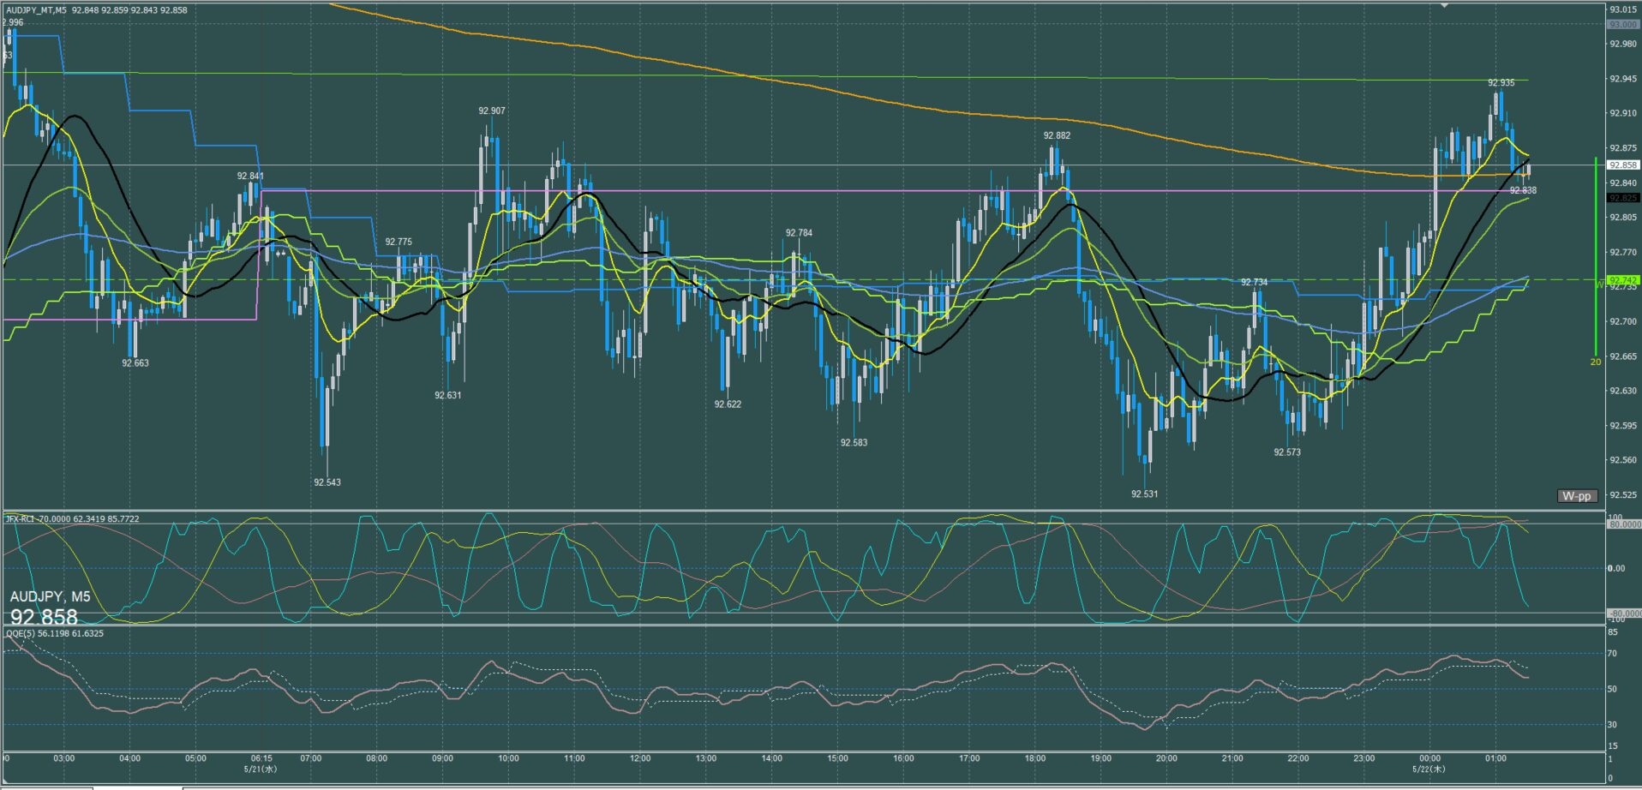This screenshot has width=1642, height=790.
Task: Click the 92.622 low label
Action: (x=728, y=404)
